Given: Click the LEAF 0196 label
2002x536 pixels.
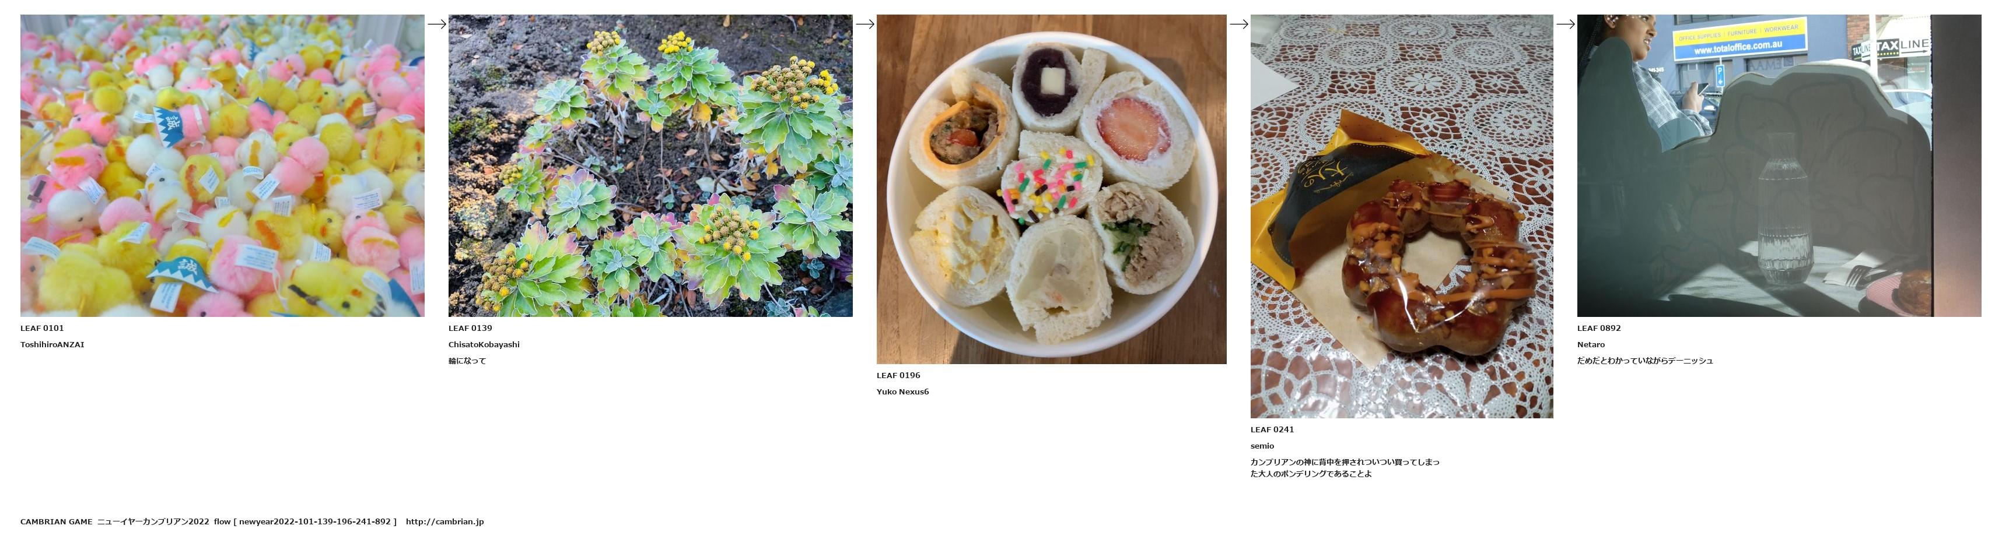Looking at the screenshot, I should pos(898,375).
